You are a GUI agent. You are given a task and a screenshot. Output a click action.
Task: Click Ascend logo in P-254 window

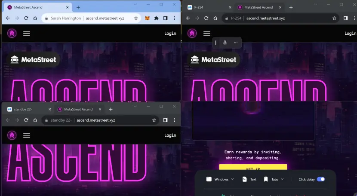point(192,34)
